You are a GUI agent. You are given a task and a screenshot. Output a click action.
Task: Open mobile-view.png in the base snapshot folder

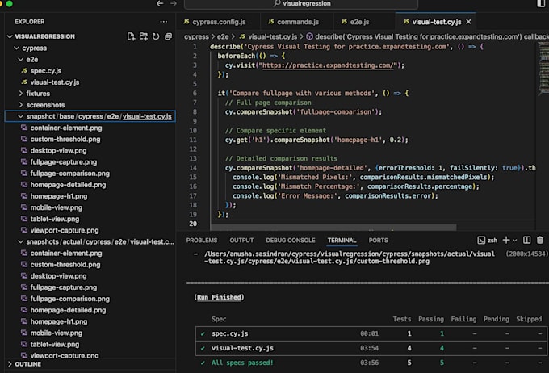click(x=90, y=207)
